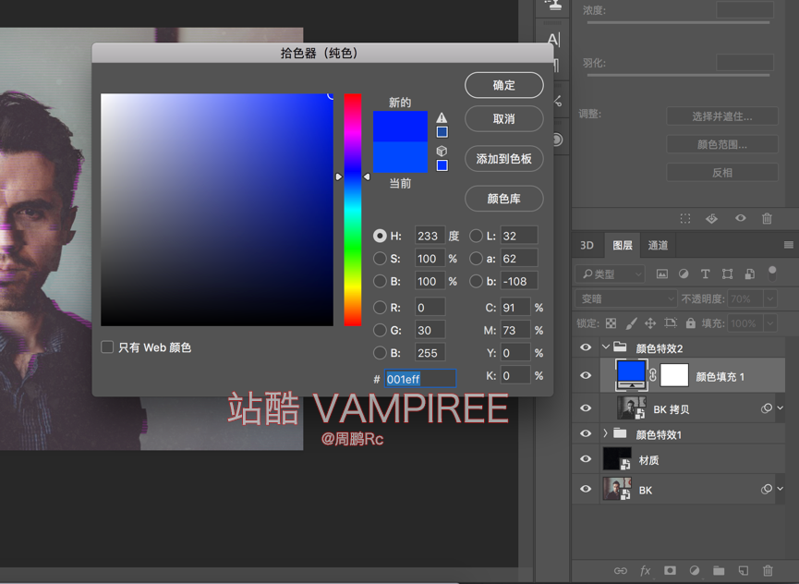Select the L lightness radio button
Image resolution: width=799 pixels, height=584 pixels.
coord(476,236)
